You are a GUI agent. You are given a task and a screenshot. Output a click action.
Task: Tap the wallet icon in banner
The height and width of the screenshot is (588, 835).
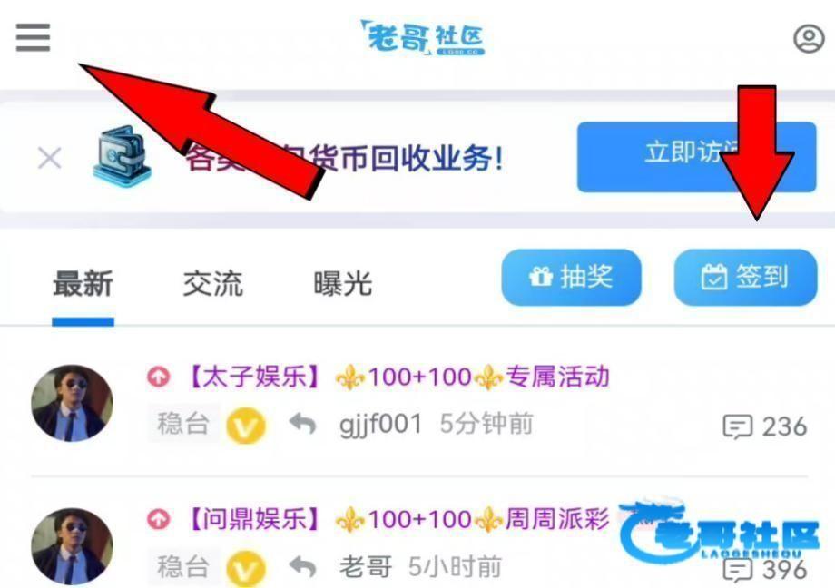tap(122, 155)
